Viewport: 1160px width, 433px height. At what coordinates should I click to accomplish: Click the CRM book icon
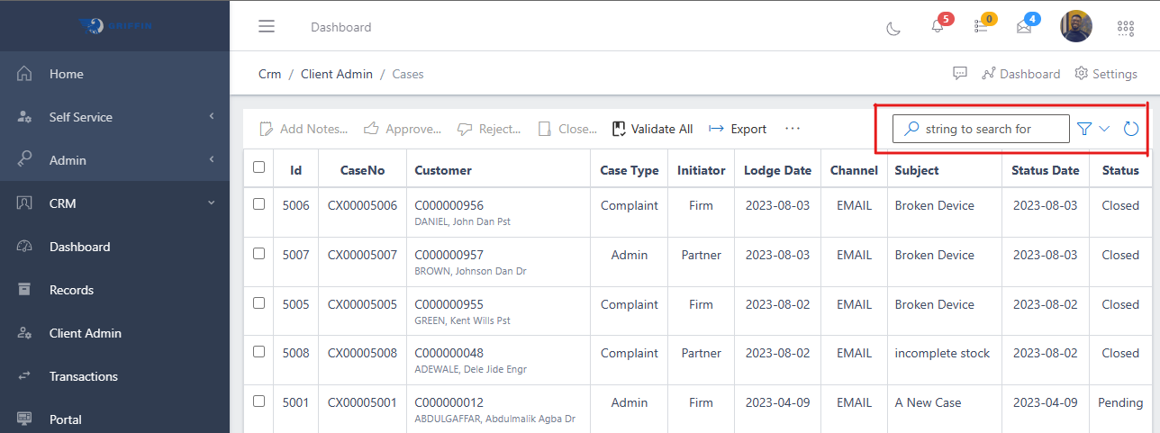(x=25, y=203)
